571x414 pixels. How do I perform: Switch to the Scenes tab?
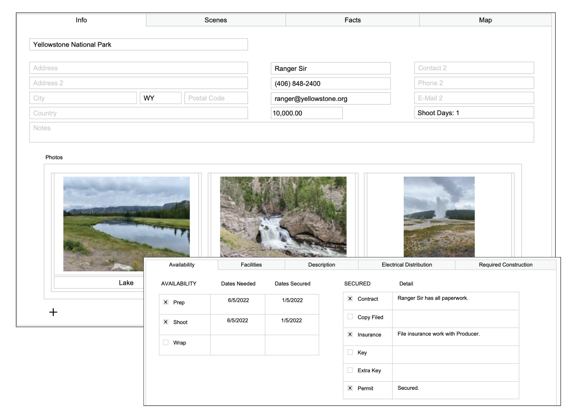click(x=216, y=20)
